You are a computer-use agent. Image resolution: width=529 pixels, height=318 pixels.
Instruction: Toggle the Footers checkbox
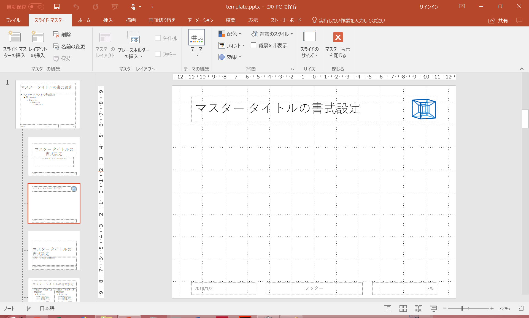point(158,54)
